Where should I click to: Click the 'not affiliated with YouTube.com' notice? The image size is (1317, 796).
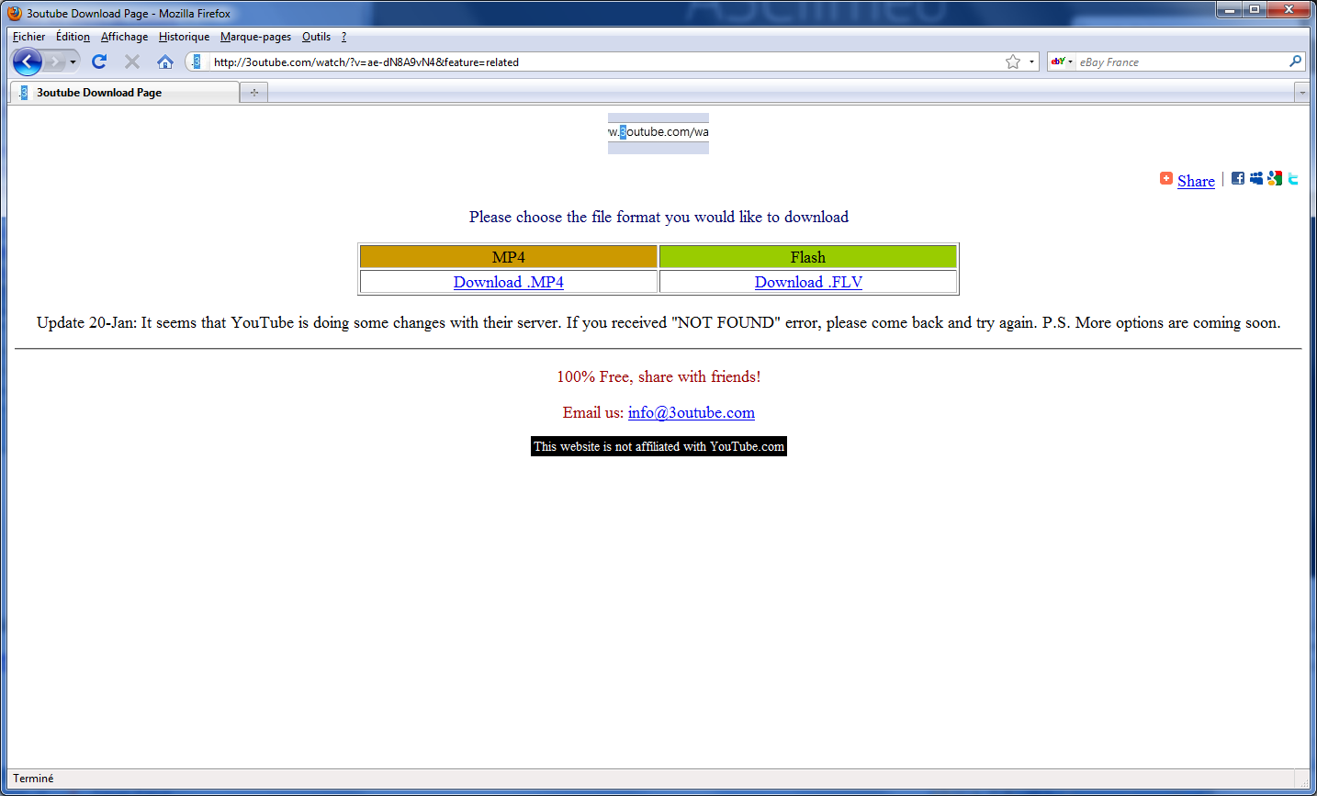658,446
